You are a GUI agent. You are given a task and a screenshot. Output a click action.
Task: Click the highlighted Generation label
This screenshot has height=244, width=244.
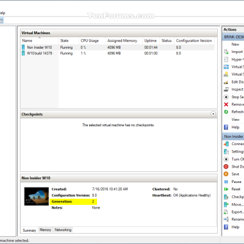(62, 201)
